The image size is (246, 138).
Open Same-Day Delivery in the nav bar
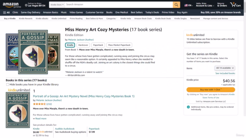(x=31, y=13)
